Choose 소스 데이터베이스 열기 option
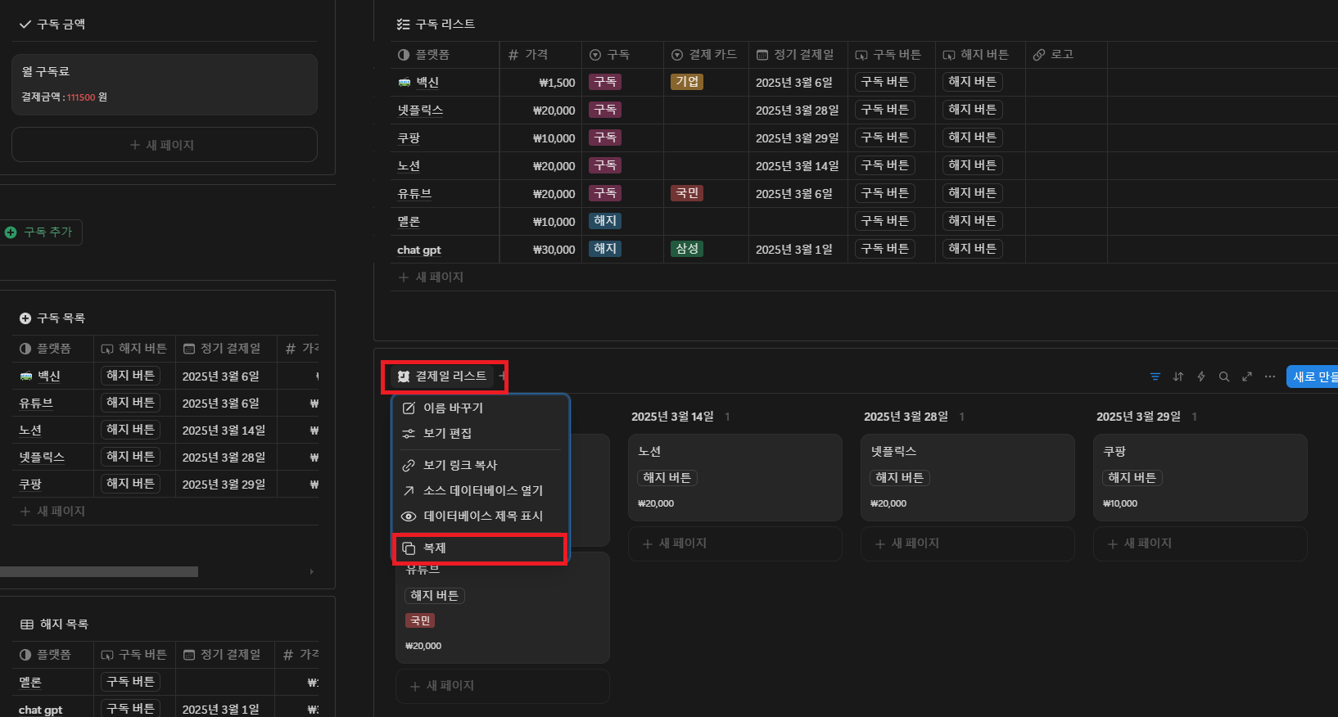Viewport: 1338px width, 717px height. pyautogui.click(x=481, y=490)
